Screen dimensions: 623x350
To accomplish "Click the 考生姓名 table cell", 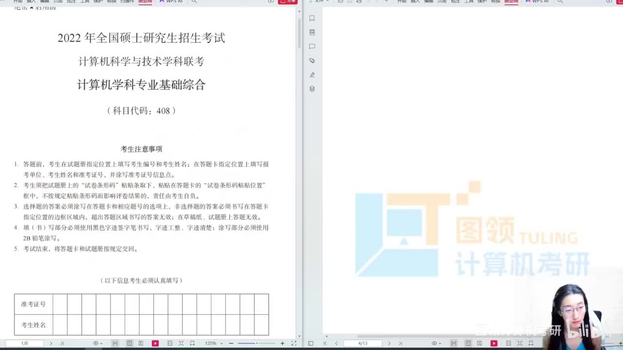I will (x=34, y=325).
